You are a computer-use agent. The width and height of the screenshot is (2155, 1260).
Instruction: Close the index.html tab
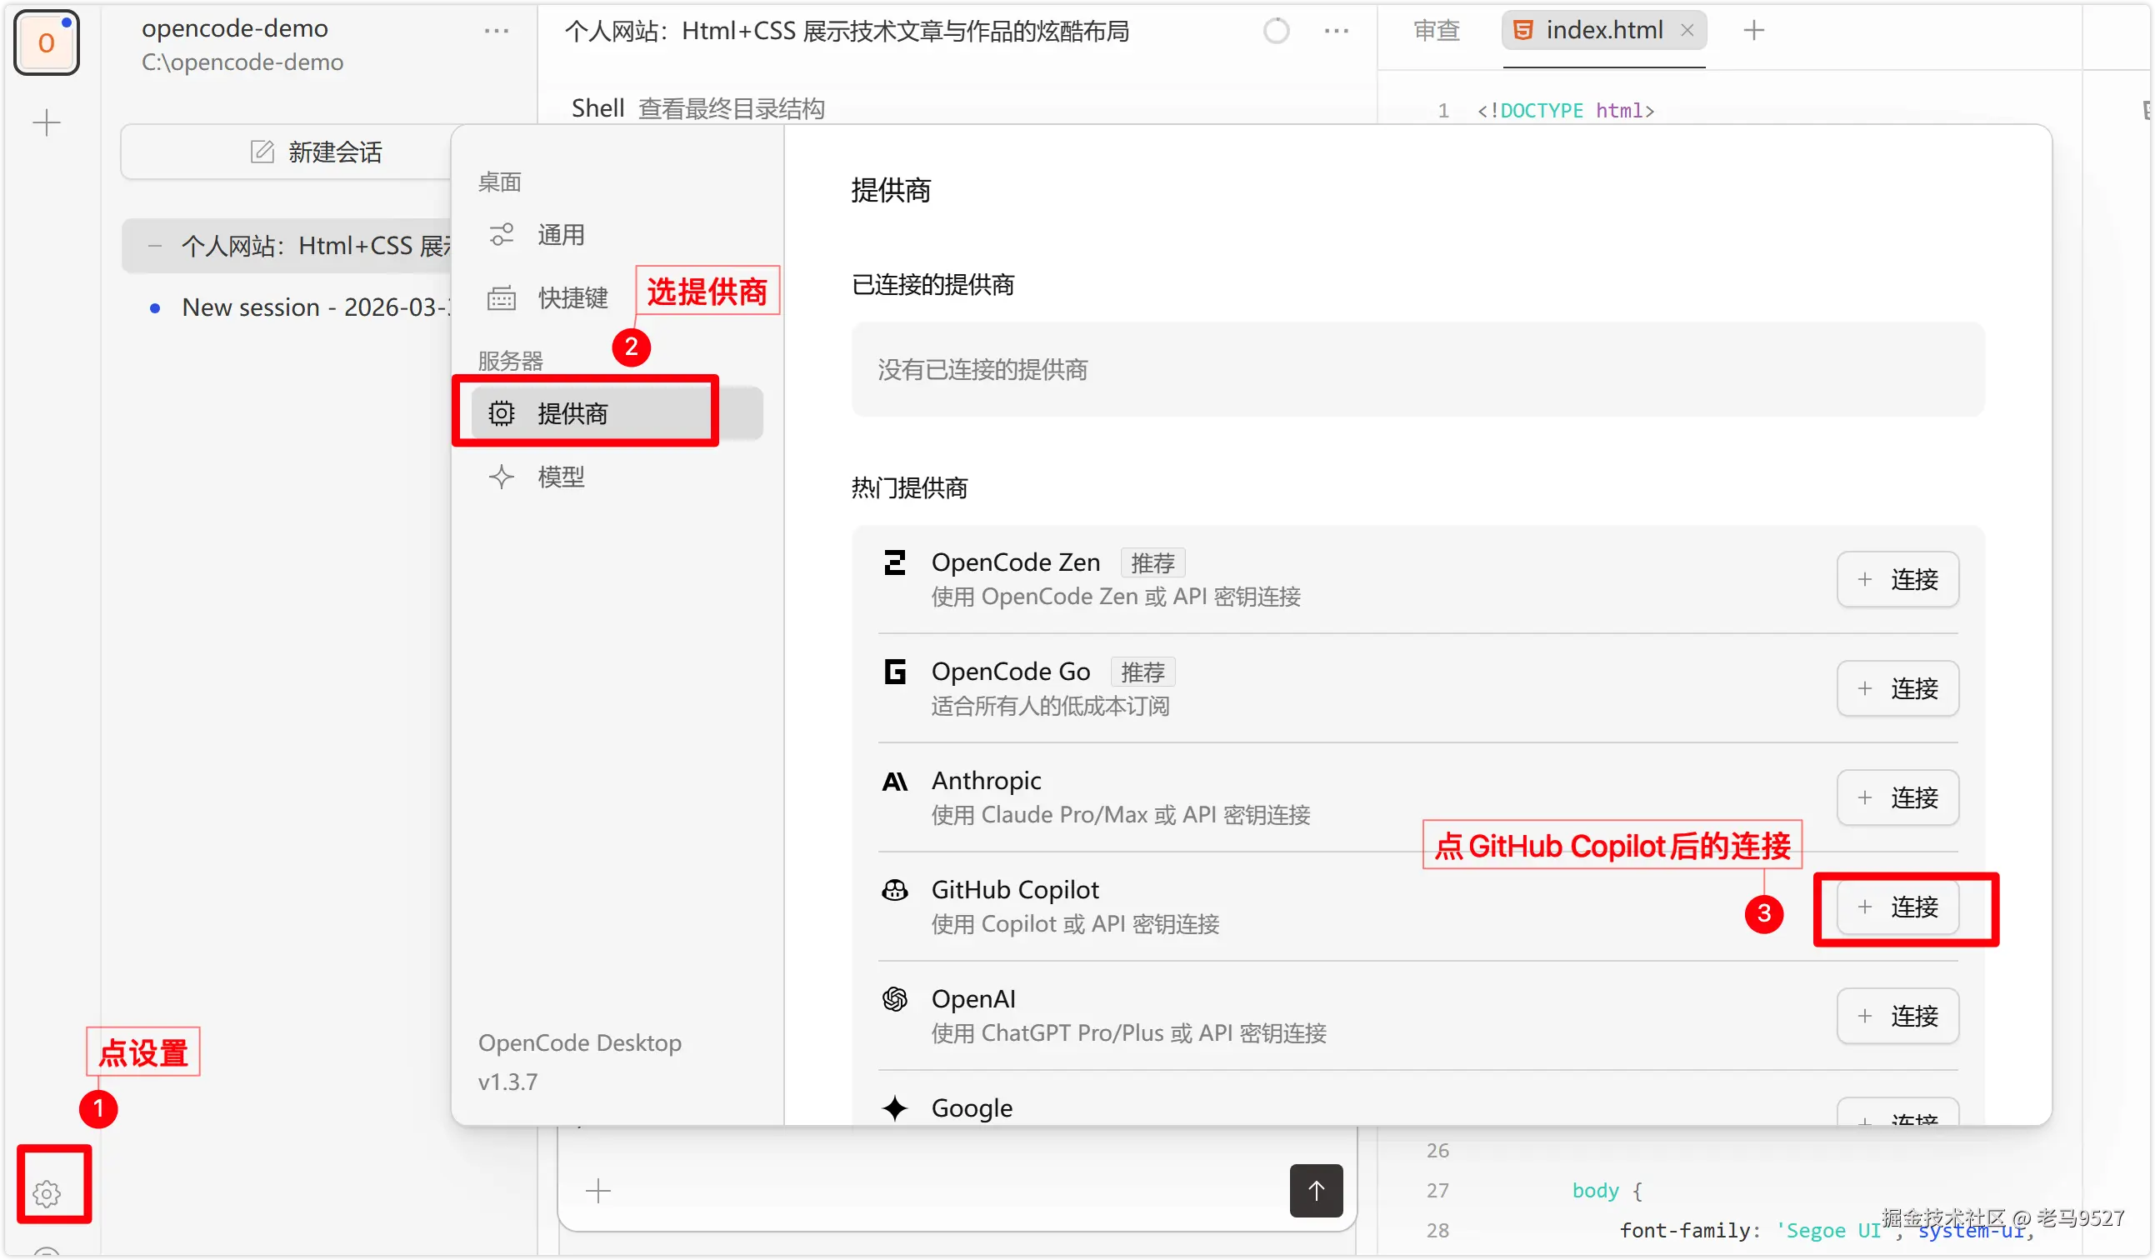pyautogui.click(x=1687, y=31)
